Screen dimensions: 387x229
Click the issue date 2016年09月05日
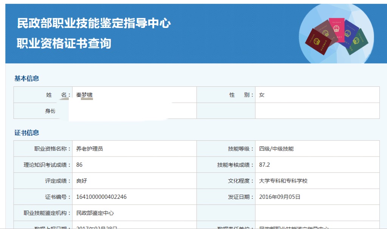tap(280, 197)
